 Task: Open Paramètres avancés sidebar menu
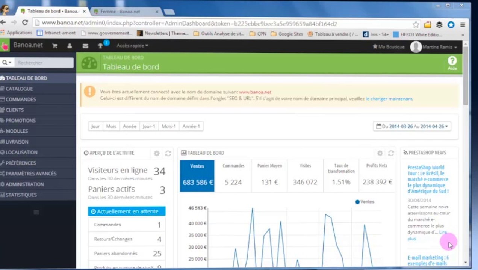(x=38, y=174)
